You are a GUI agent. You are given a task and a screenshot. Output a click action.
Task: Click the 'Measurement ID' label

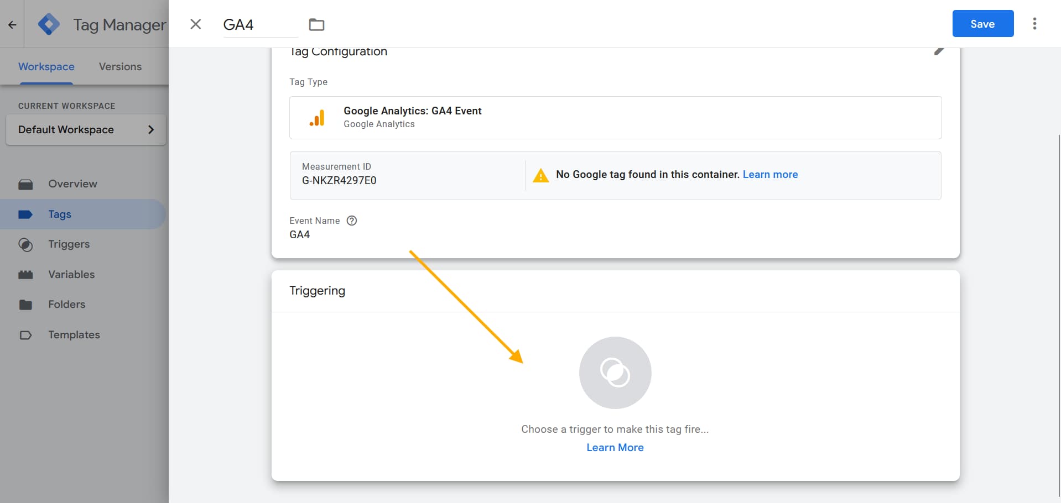click(337, 167)
